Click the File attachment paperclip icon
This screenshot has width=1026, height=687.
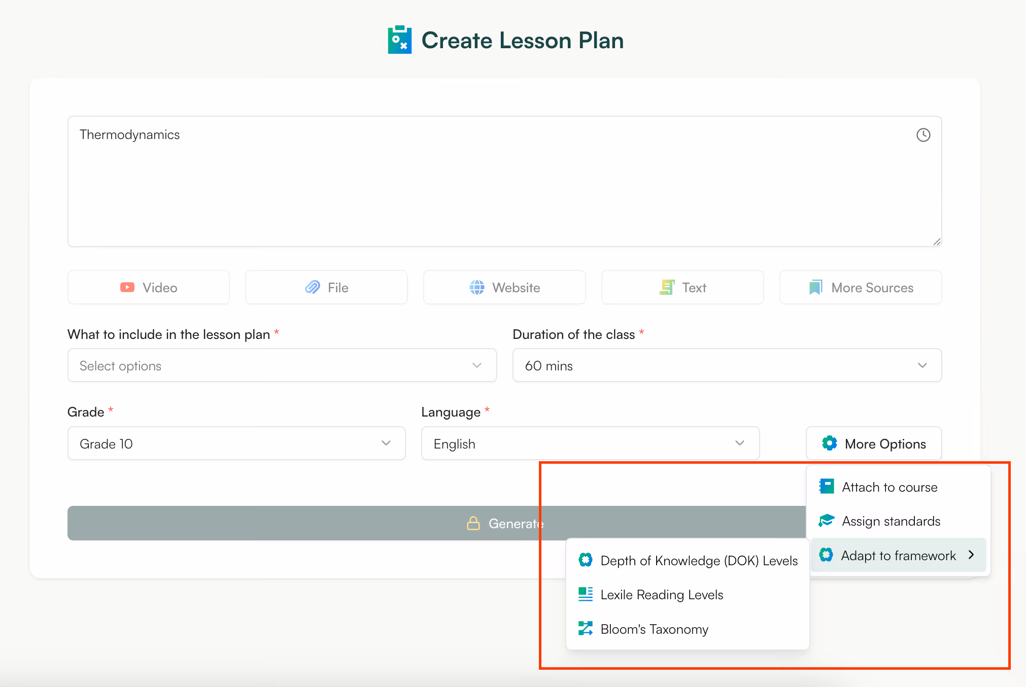click(313, 287)
